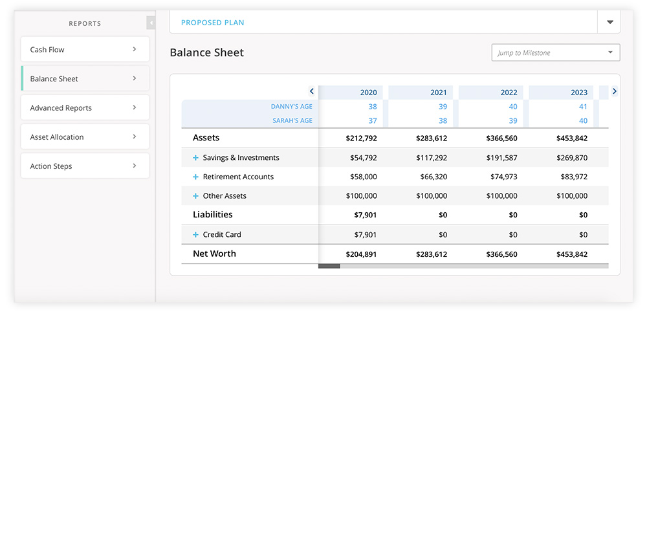Click the horizontal scrollbar thumb under table
The height and width of the screenshot is (550, 647).
click(x=329, y=266)
